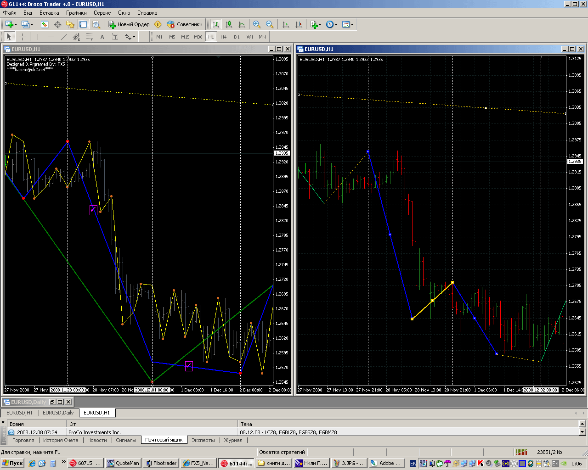Open the Вставка menu

(x=49, y=13)
